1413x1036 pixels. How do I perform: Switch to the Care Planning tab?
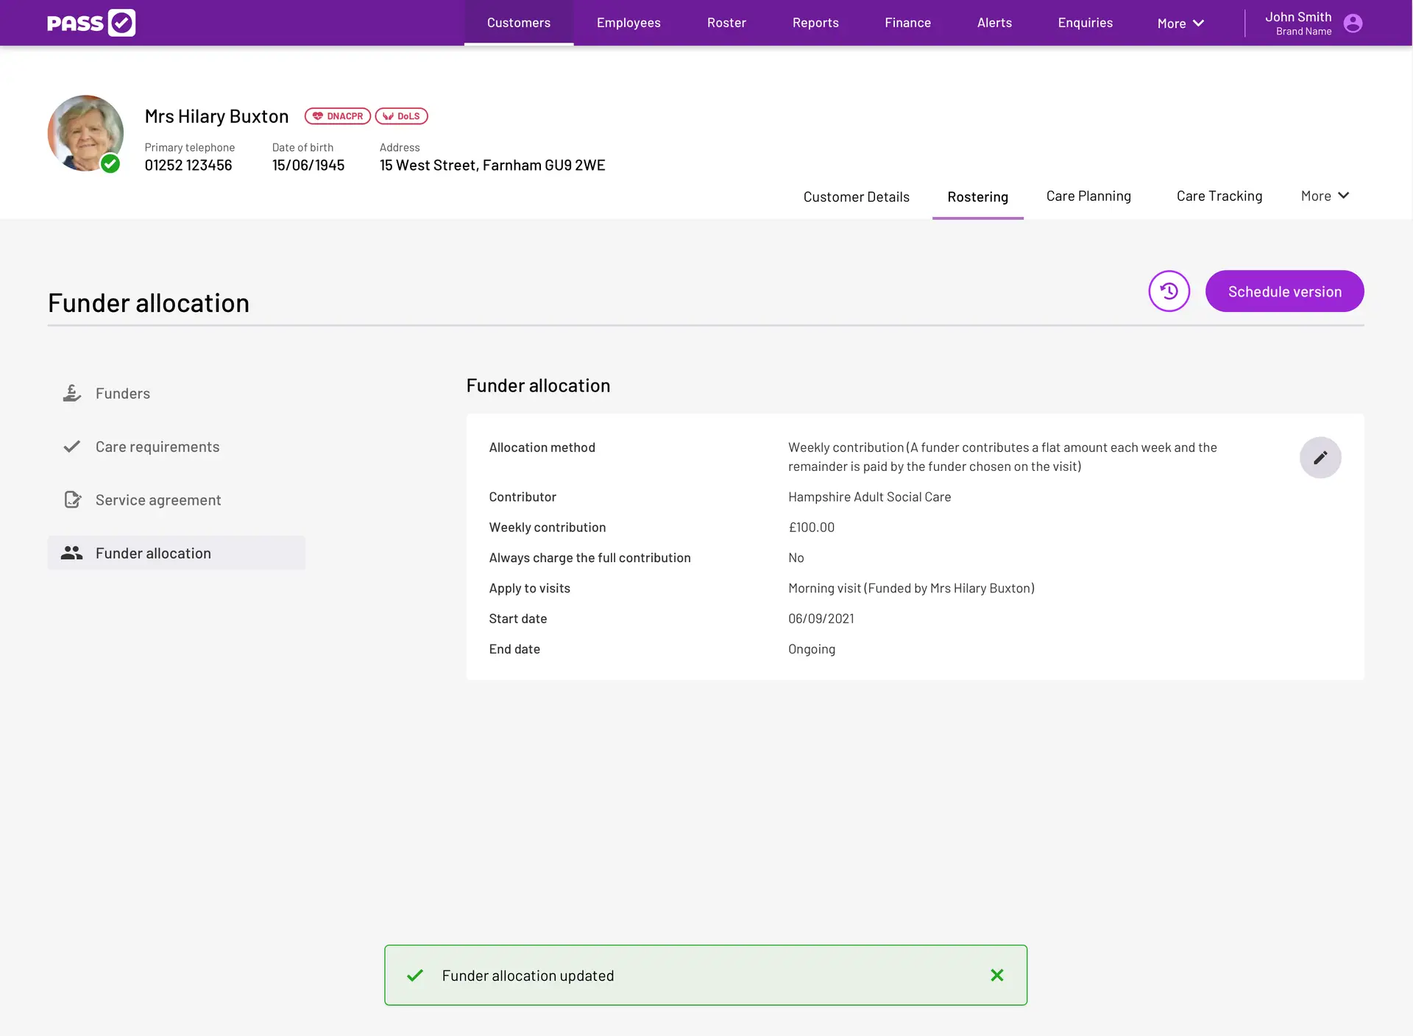tap(1088, 195)
